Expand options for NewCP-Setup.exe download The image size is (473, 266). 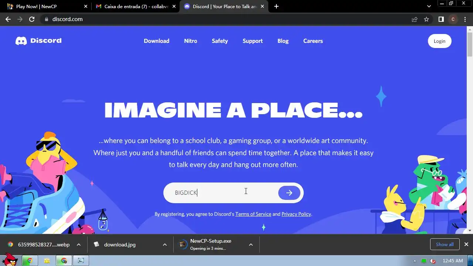tap(251, 245)
